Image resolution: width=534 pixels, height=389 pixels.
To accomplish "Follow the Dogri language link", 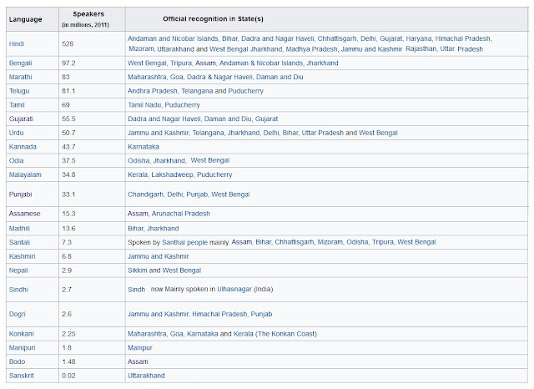I will coord(17,314).
